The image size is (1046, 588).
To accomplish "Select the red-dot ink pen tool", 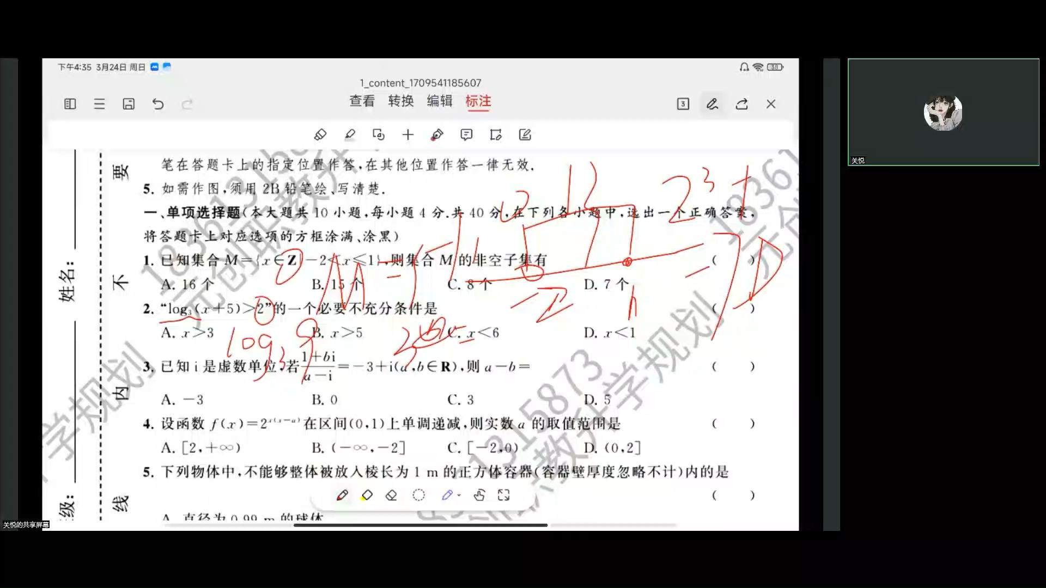I will [x=437, y=134].
